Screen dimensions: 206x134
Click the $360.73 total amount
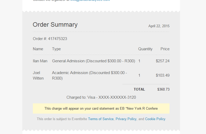[163, 90]
